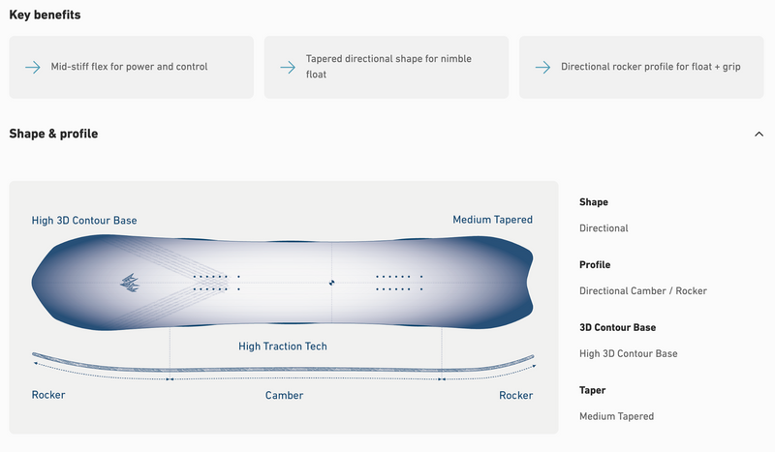775x452 pixels.
Task: Click the arrow icon beside Tapered directional shape
Action: click(x=287, y=67)
